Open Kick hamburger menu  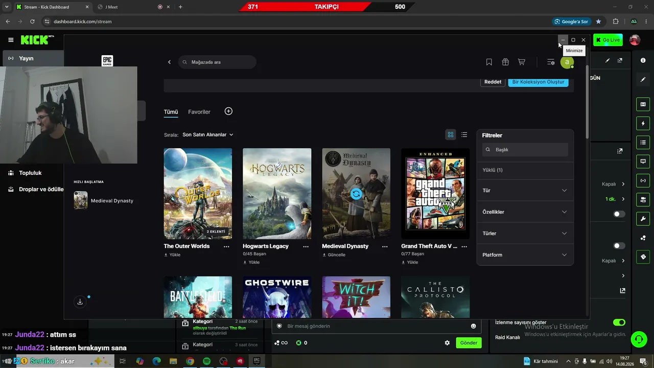tap(11, 40)
